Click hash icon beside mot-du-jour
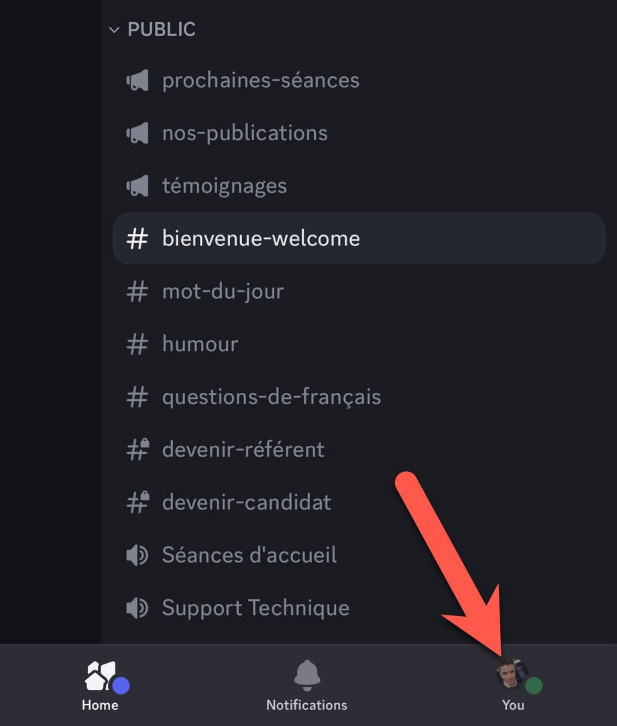This screenshot has height=726, width=617. coord(137,292)
